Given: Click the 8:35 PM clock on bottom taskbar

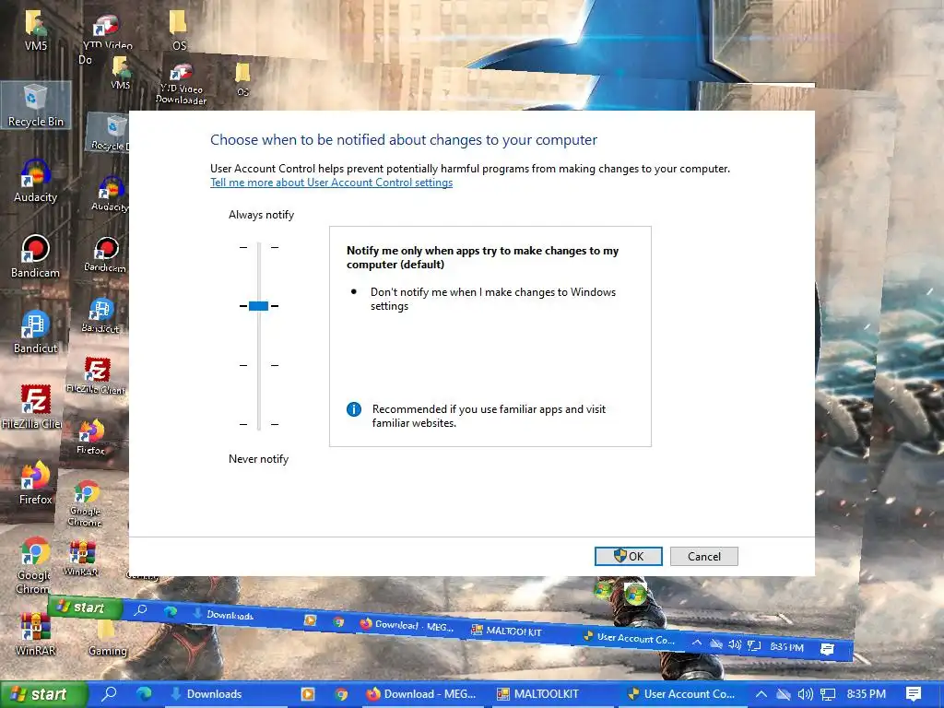Looking at the screenshot, I should [866, 694].
